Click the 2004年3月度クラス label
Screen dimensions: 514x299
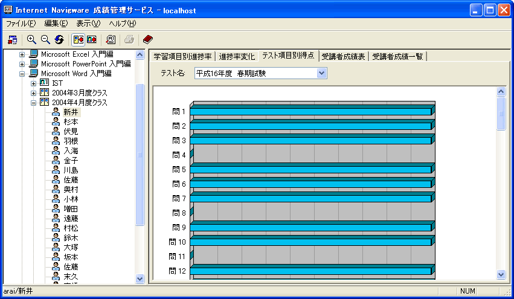79,93
